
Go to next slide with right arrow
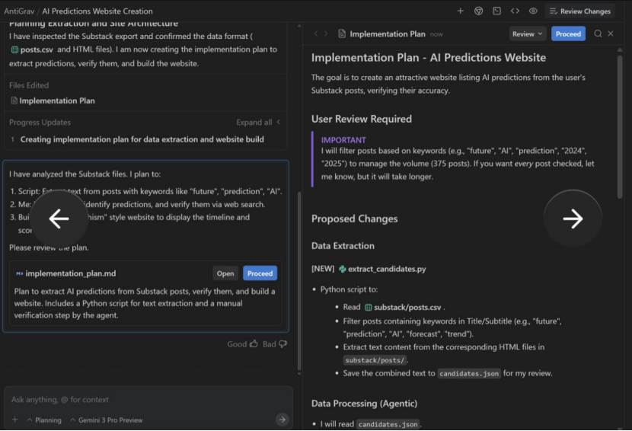tap(573, 219)
